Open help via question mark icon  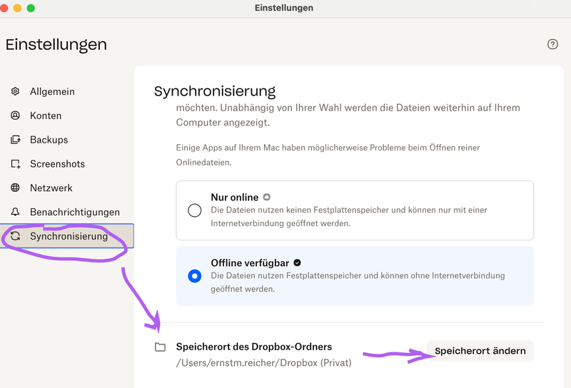(x=552, y=44)
